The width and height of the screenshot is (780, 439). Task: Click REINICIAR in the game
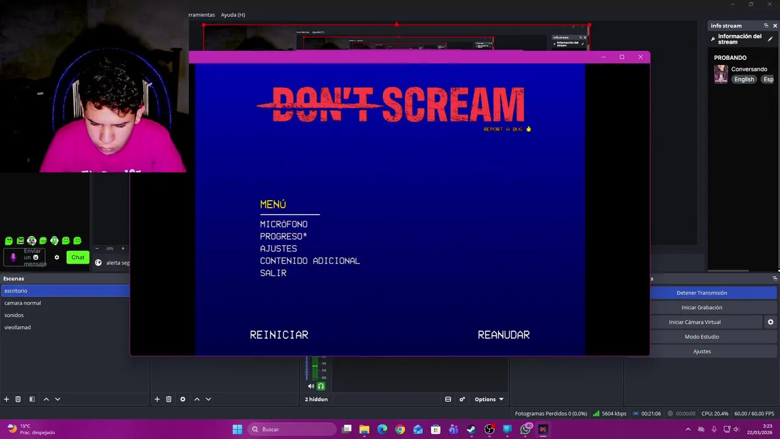point(279,335)
